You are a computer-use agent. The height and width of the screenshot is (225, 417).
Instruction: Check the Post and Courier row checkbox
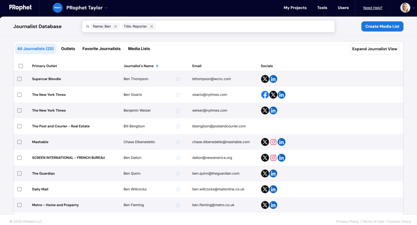tap(20, 126)
